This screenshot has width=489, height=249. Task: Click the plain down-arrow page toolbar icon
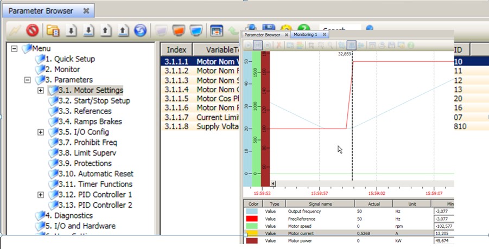click(71, 30)
